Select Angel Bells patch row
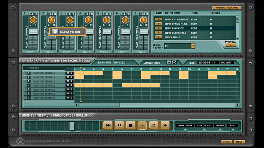Screen dimensions: 264x148 195,37
